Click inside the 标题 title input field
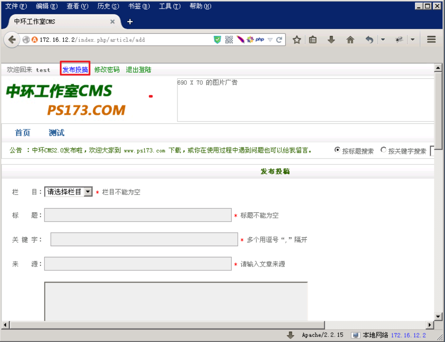 [x=136, y=215]
